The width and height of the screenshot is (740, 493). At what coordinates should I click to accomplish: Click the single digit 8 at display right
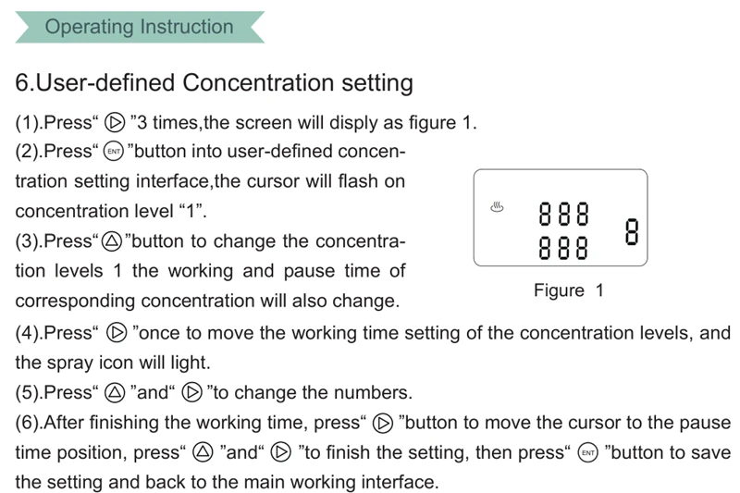pos(632,231)
